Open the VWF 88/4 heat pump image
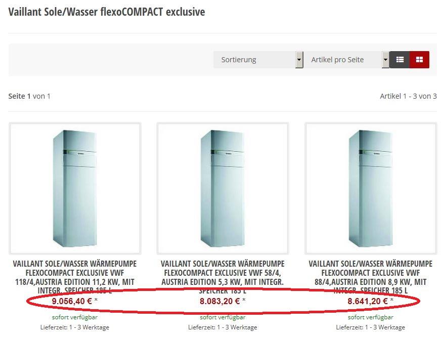The height and width of the screenshot is (337, 443). point(370,188)
